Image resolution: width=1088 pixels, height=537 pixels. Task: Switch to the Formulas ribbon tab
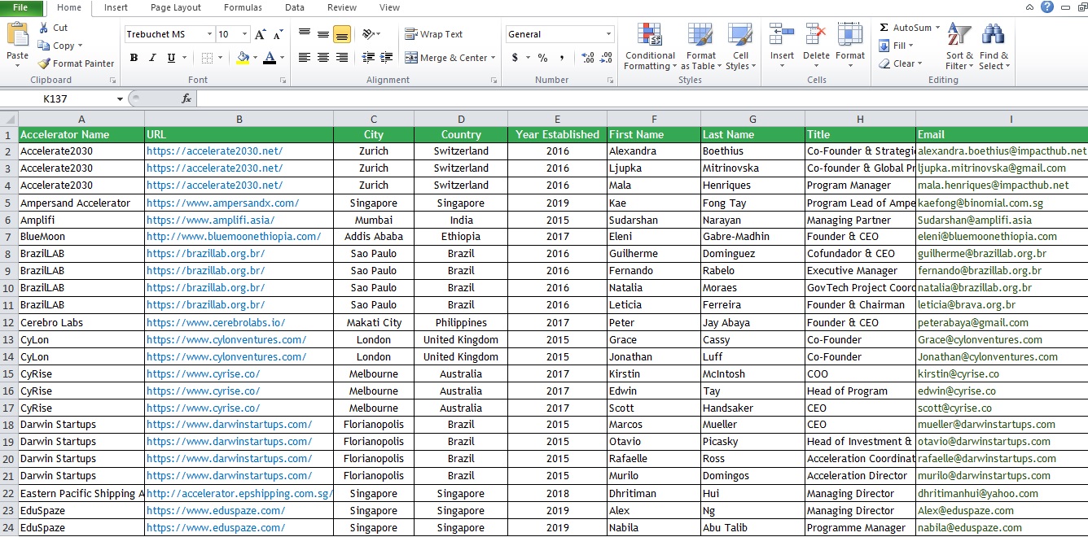point(243,7)
